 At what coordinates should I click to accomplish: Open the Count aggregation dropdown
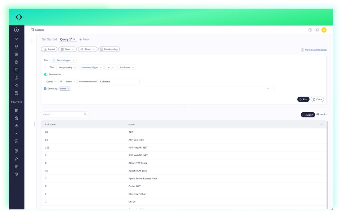(51, 81)
